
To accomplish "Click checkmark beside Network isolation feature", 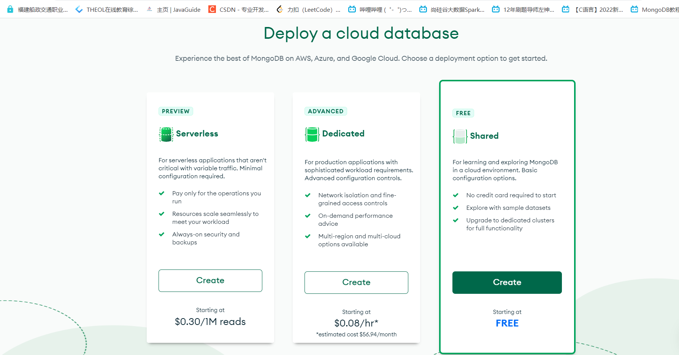I will pos(308,195).
